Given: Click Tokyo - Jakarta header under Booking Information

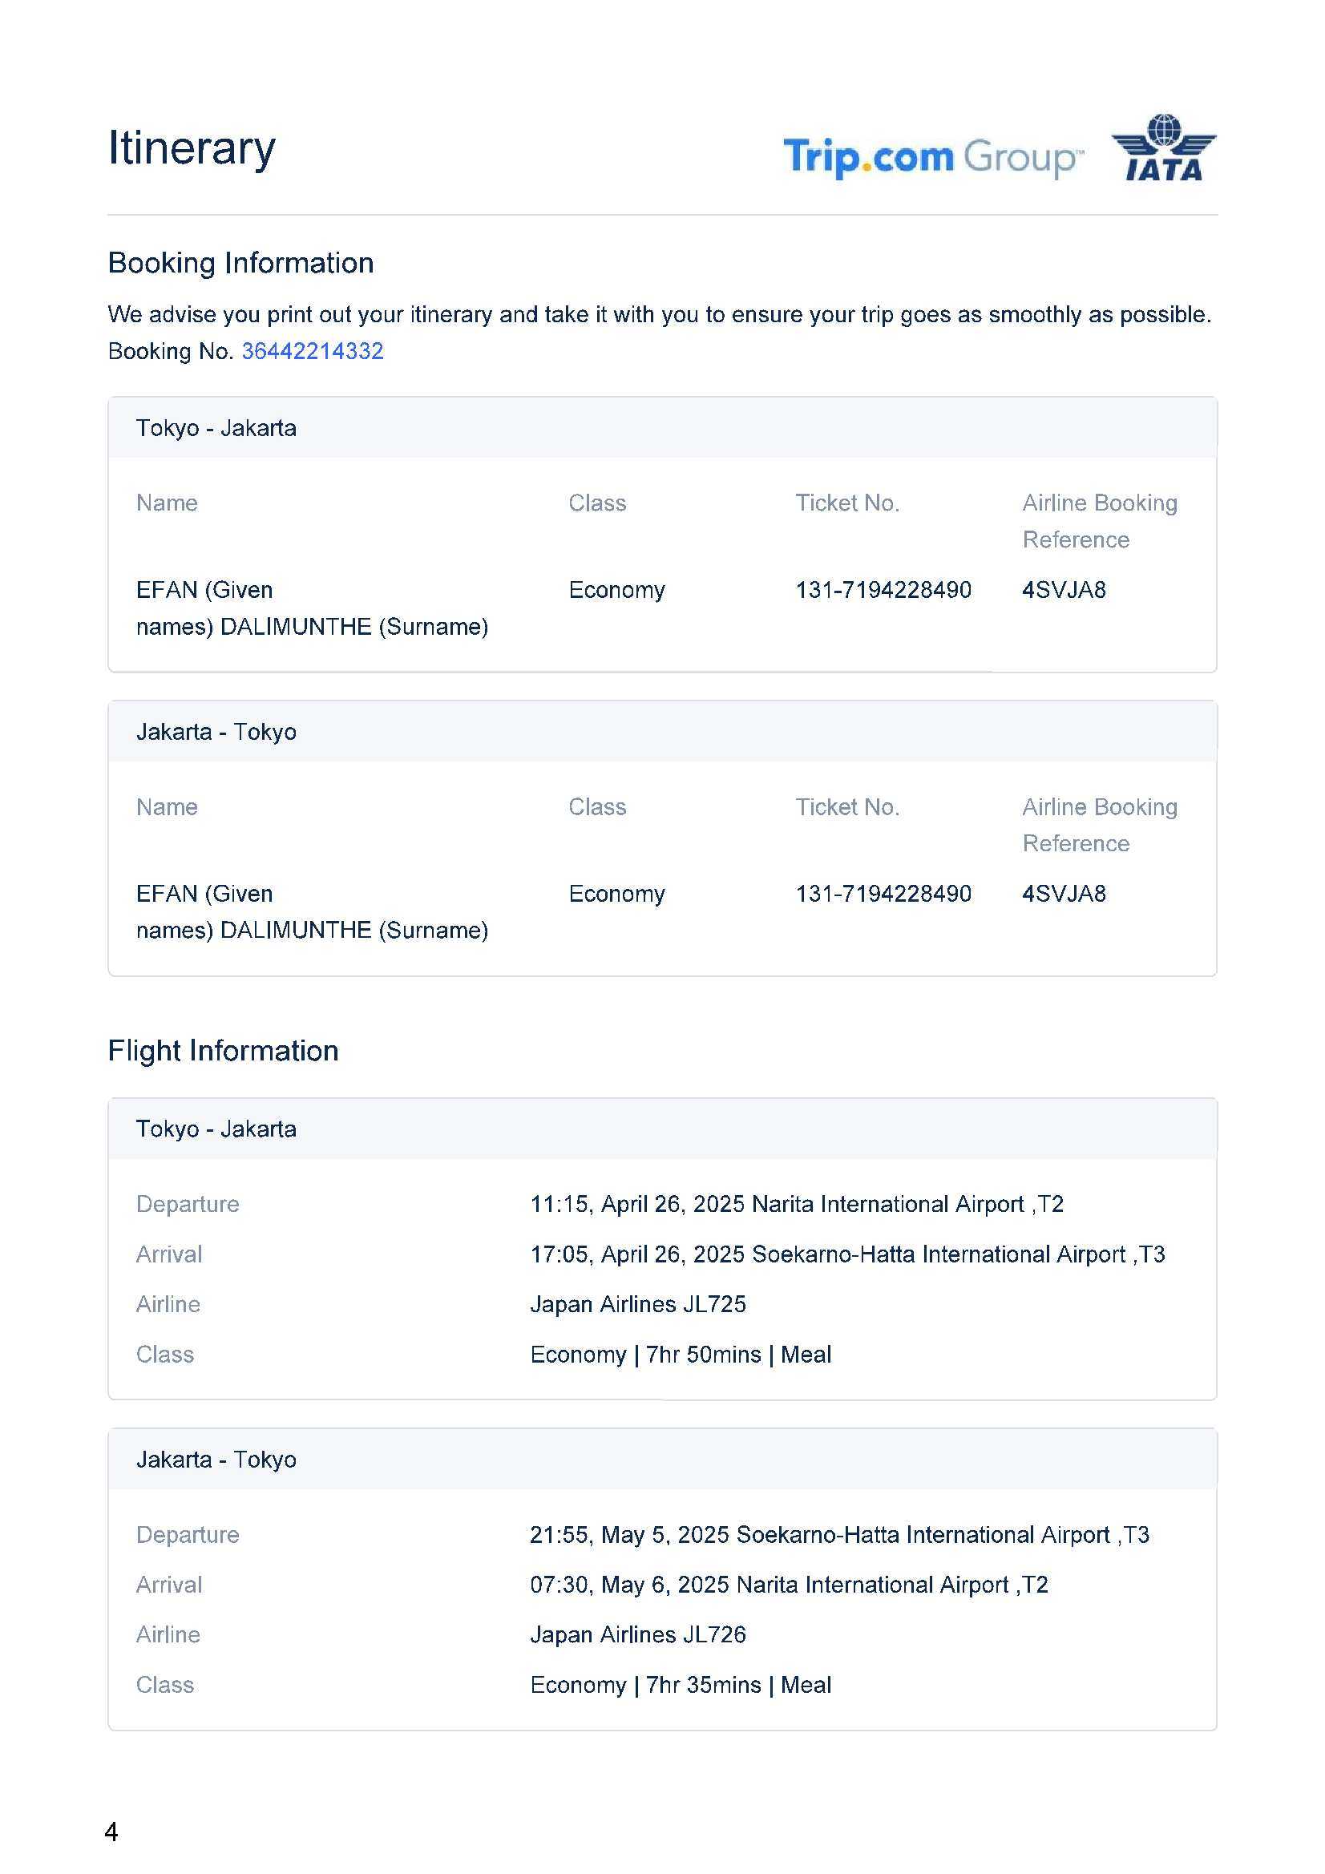Looking at the screenshot, I should coord(216,428).
